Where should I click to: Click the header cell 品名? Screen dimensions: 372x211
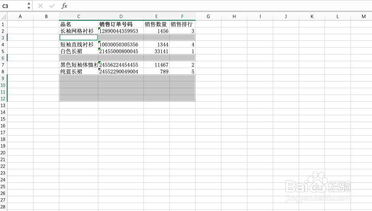coord(78,24)
